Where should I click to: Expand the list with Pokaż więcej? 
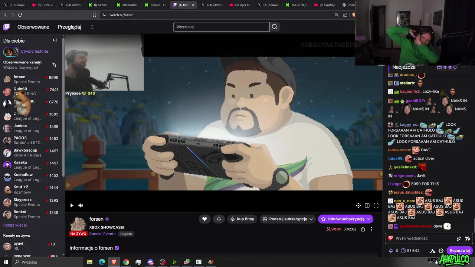[x=15, y=225]
